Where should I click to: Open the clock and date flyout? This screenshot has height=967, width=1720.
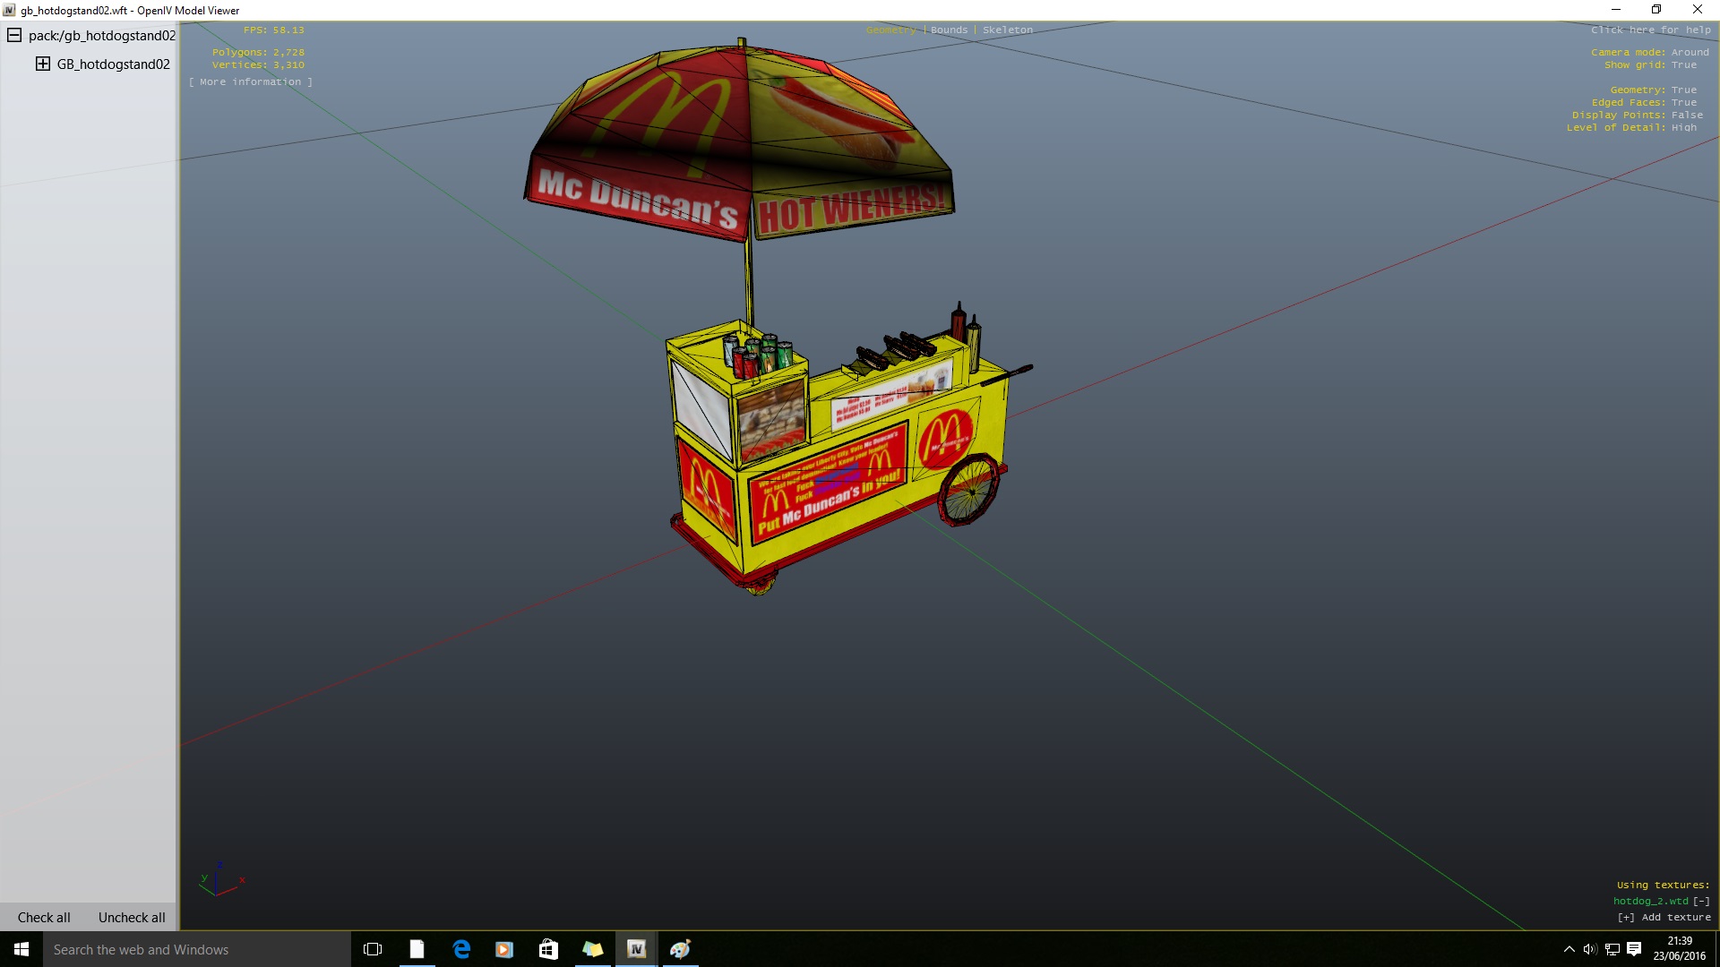click(x=1680, y=949)
